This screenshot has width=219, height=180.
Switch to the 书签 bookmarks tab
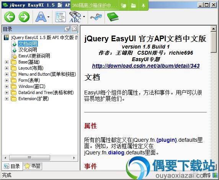(33, 166)
